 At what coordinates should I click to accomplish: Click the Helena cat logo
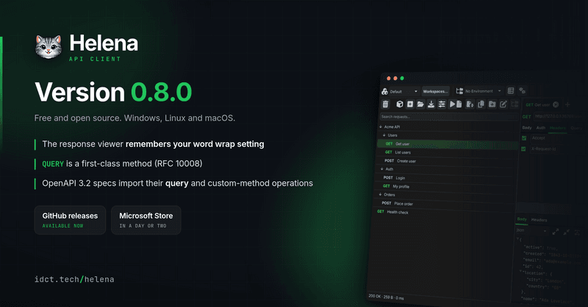pyautogui.click(x=49, y=46)
